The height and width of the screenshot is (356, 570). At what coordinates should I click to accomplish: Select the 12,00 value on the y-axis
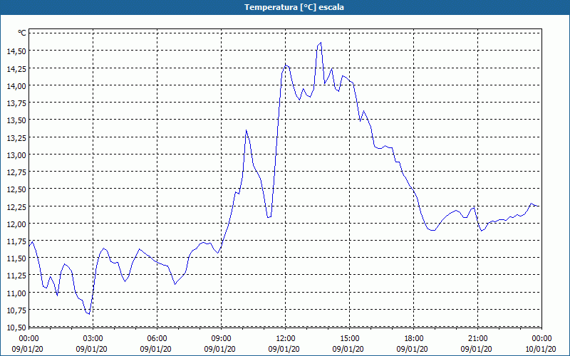[16, 224]
